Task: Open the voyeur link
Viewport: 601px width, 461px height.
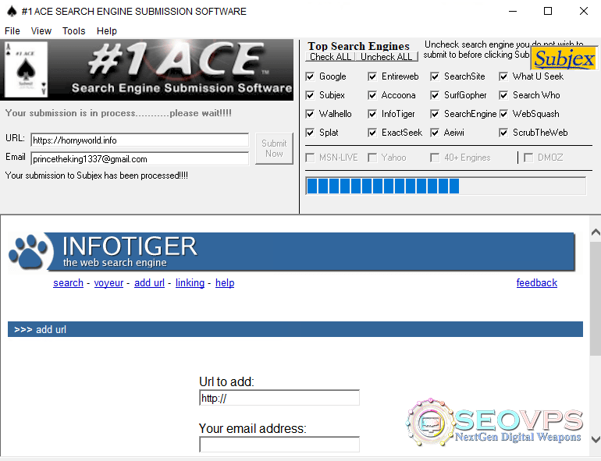Action: tap(108, 283)
